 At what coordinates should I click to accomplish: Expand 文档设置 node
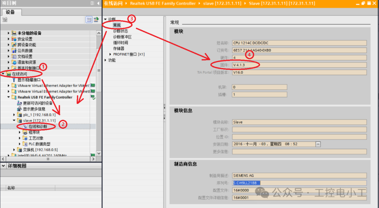click(8, 56)
